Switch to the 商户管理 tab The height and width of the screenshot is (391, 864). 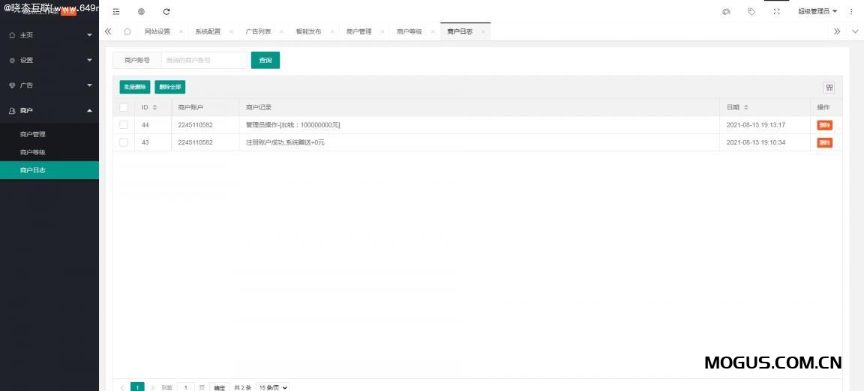(358, 31)
